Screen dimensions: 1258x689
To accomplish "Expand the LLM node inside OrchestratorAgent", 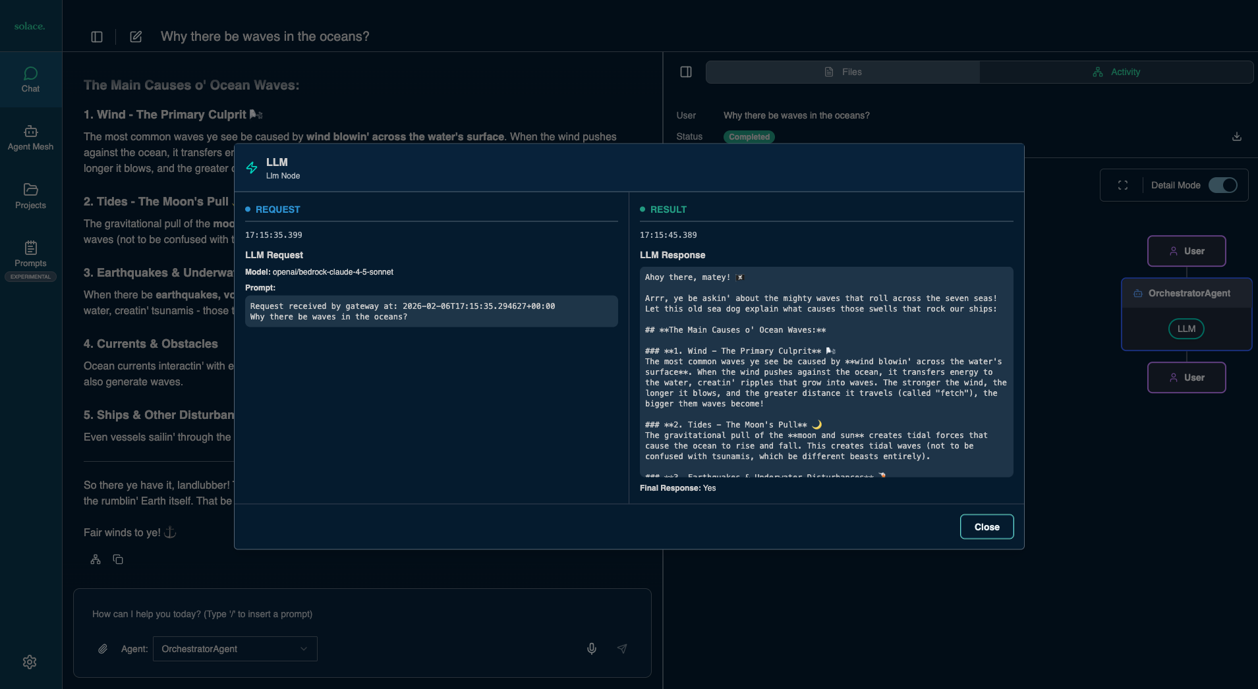I will coord(1185,328).
